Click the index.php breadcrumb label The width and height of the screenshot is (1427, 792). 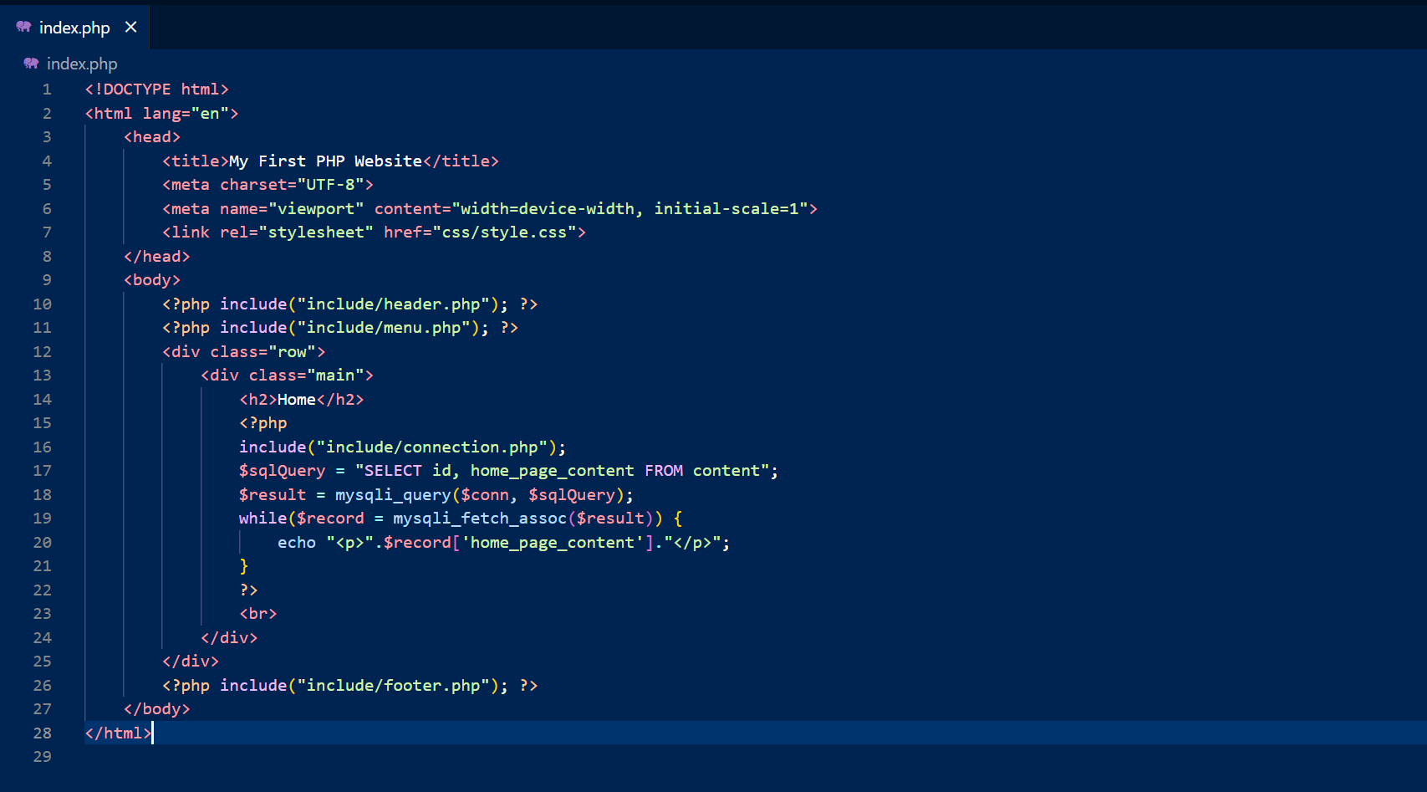click(82, 64)
